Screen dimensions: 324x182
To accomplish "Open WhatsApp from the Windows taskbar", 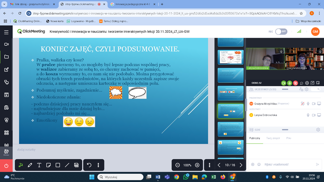I will tap(186, 177).
